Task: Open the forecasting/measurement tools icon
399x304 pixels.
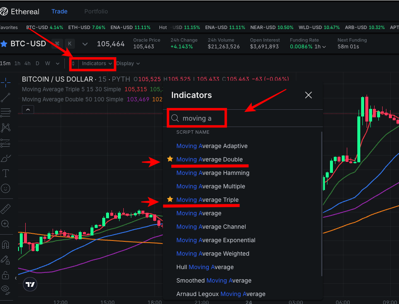Action: click(5, 143)
